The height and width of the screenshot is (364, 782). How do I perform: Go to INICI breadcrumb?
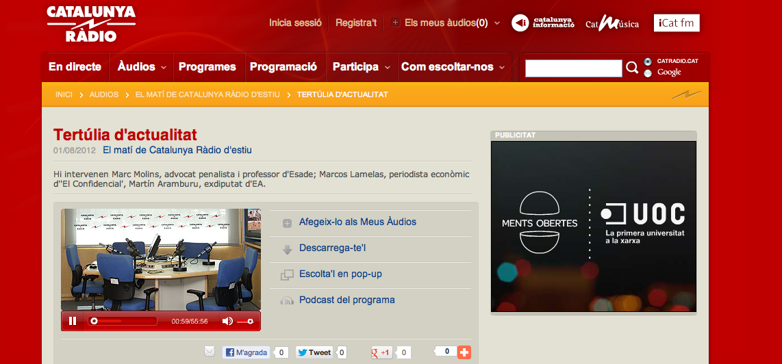click(64, 94)
